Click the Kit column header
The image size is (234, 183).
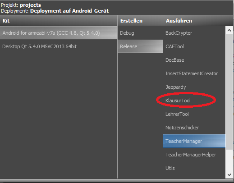(59, 21)
